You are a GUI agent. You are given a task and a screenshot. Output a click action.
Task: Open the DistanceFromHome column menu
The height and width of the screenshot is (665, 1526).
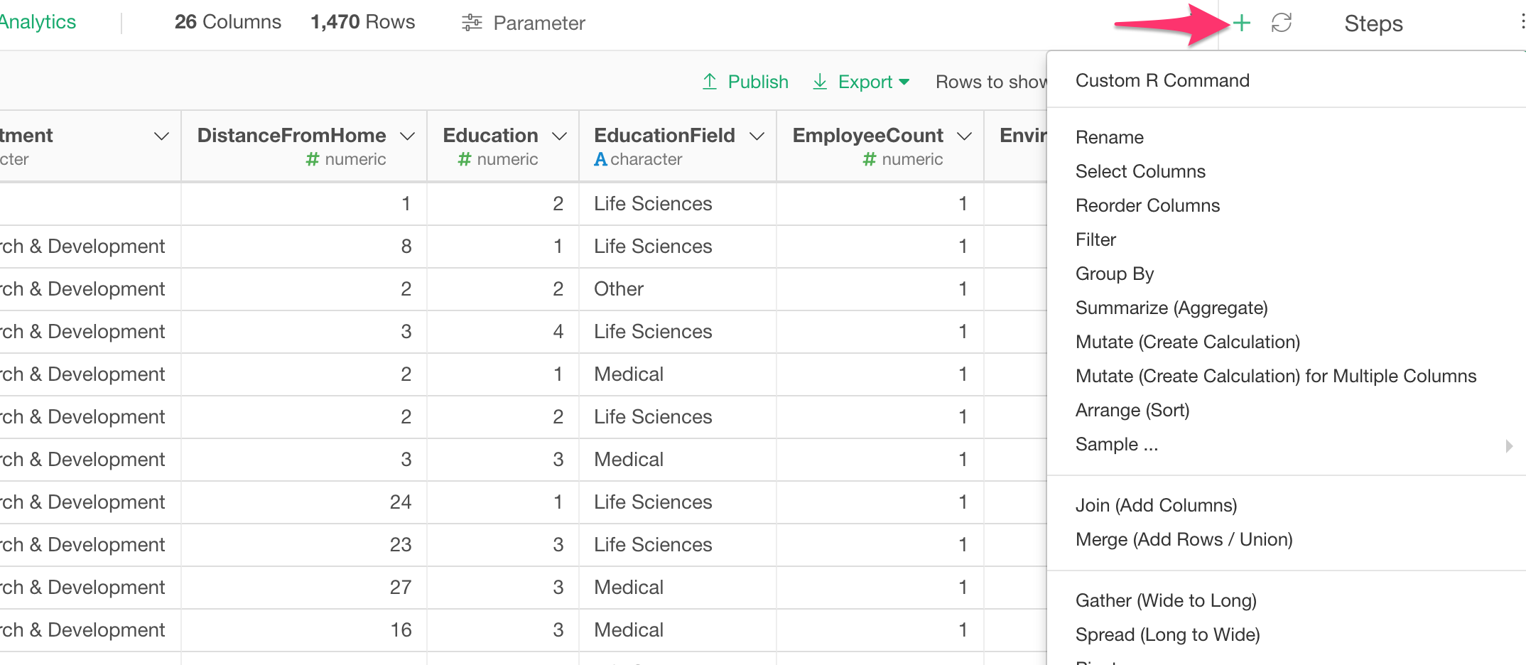pos(408,135)
